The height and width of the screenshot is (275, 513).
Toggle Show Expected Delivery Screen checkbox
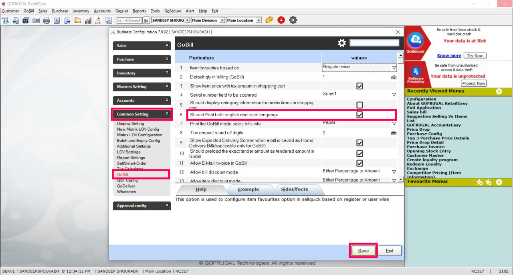pyautogui.click(x=360, y=143)
